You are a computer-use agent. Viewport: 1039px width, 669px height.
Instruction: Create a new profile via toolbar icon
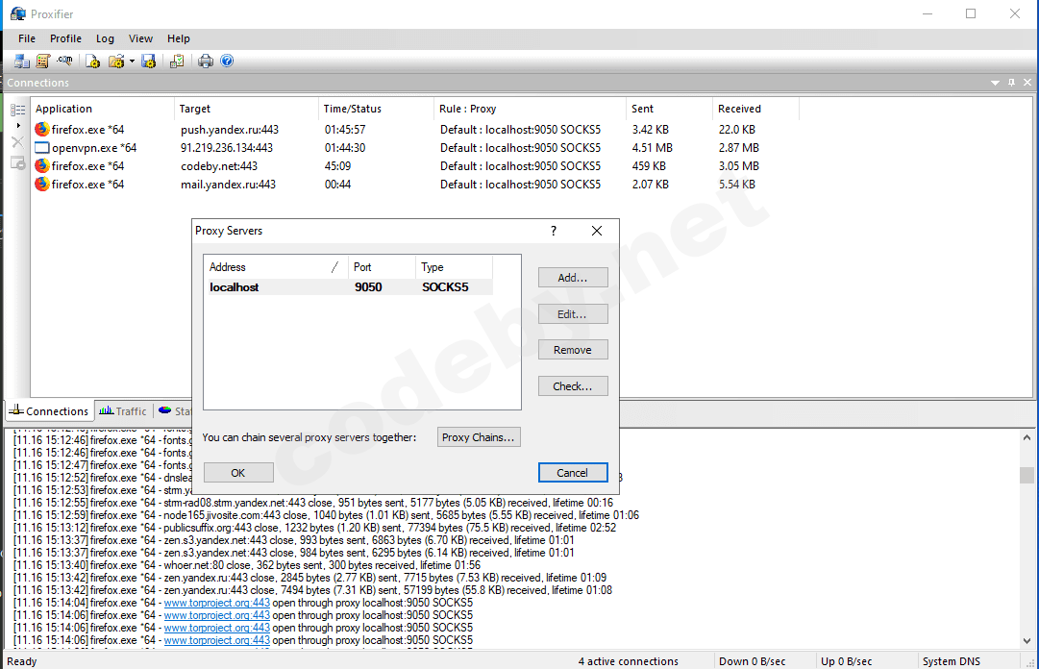pos(93,61)
